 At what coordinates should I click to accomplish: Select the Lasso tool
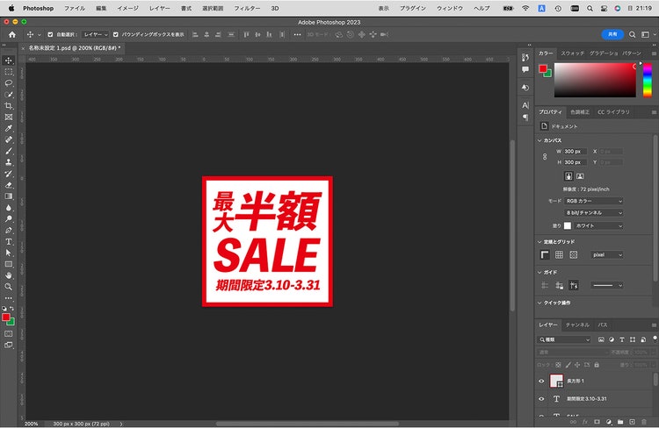[x=9, y=83]
